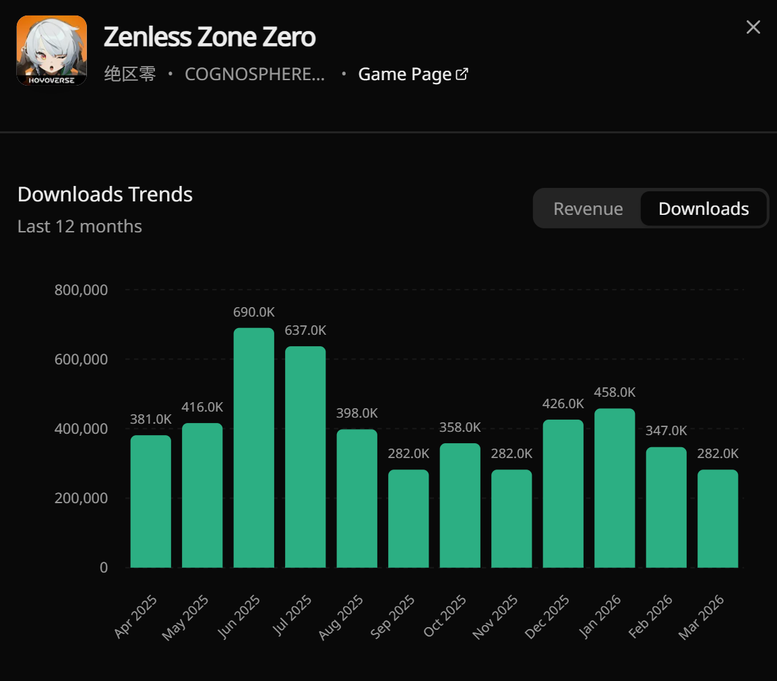Select the Feb 2026 bar

(666, 507)
